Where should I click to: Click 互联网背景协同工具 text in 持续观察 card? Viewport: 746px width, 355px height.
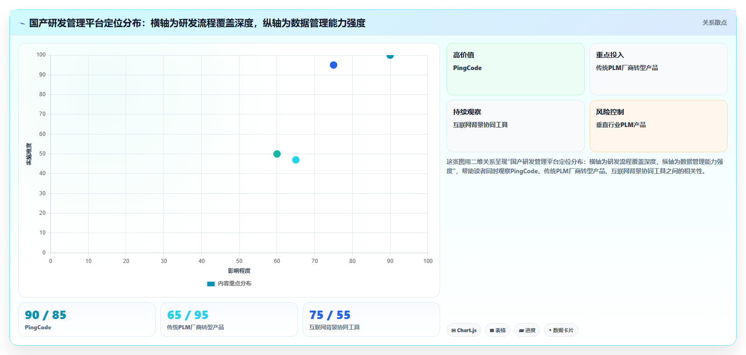pos(480,125)
